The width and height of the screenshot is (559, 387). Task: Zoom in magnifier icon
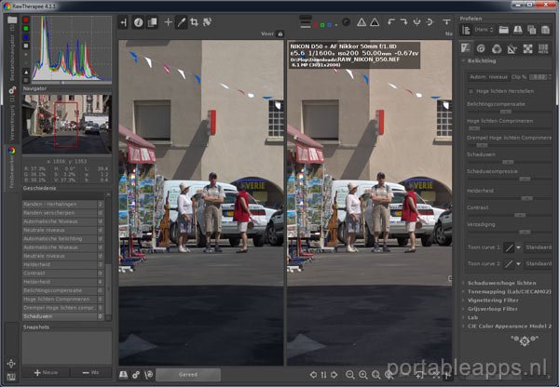point(363,375)
